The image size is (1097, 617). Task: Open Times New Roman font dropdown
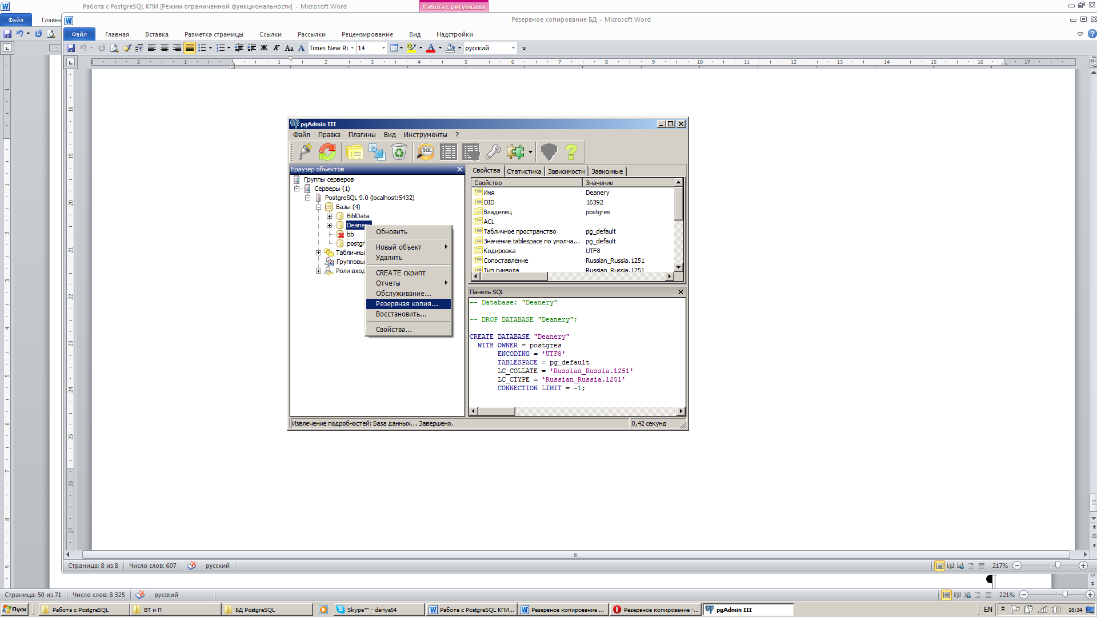[x=352, y=48]
